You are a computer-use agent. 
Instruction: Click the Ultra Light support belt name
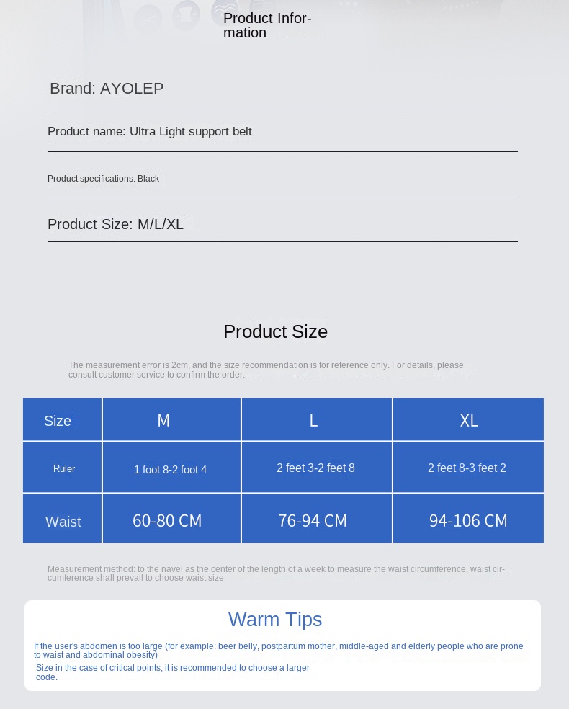pos(191,132)
